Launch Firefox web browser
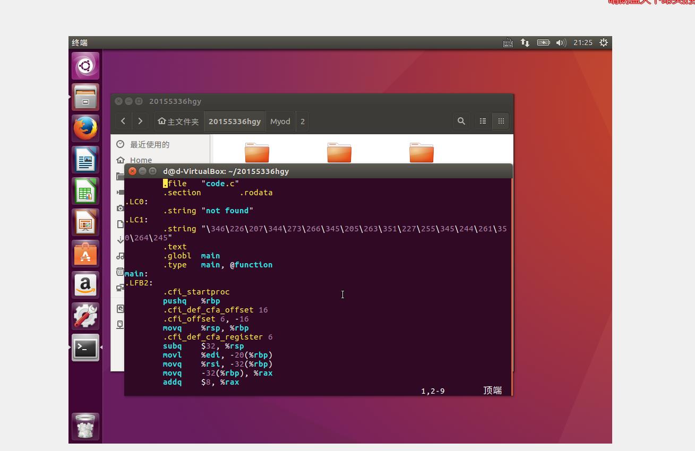 [85, 128]
